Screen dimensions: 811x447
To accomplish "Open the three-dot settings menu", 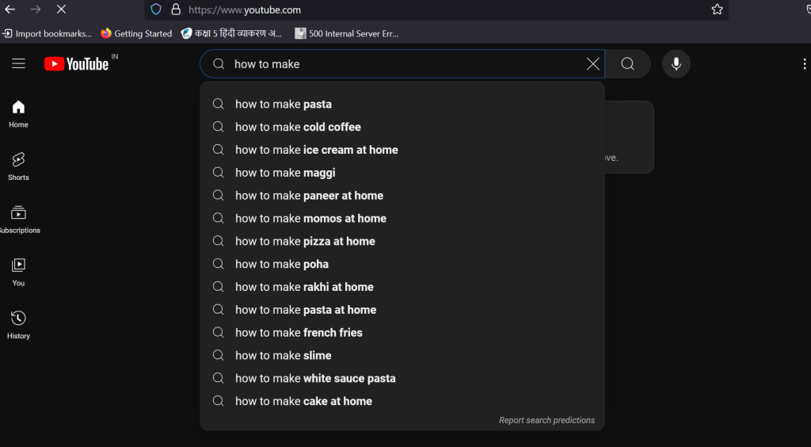I will pos(805,63).
